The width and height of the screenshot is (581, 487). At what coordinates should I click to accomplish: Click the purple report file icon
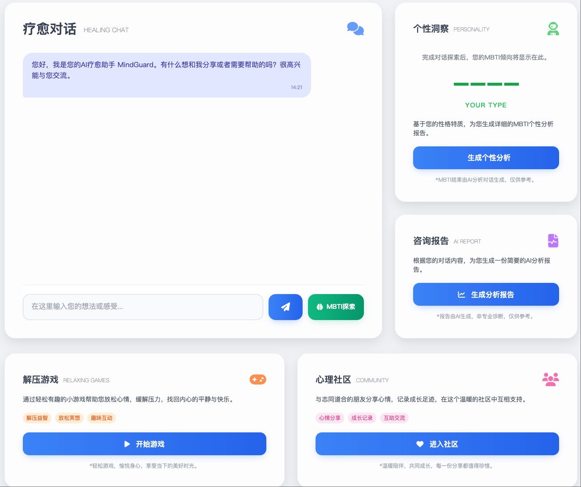(553, 240)
